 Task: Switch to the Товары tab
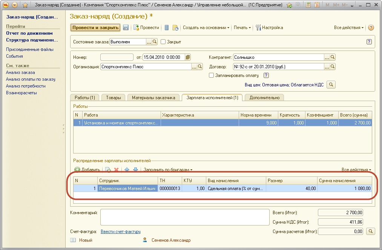(114, 98)
